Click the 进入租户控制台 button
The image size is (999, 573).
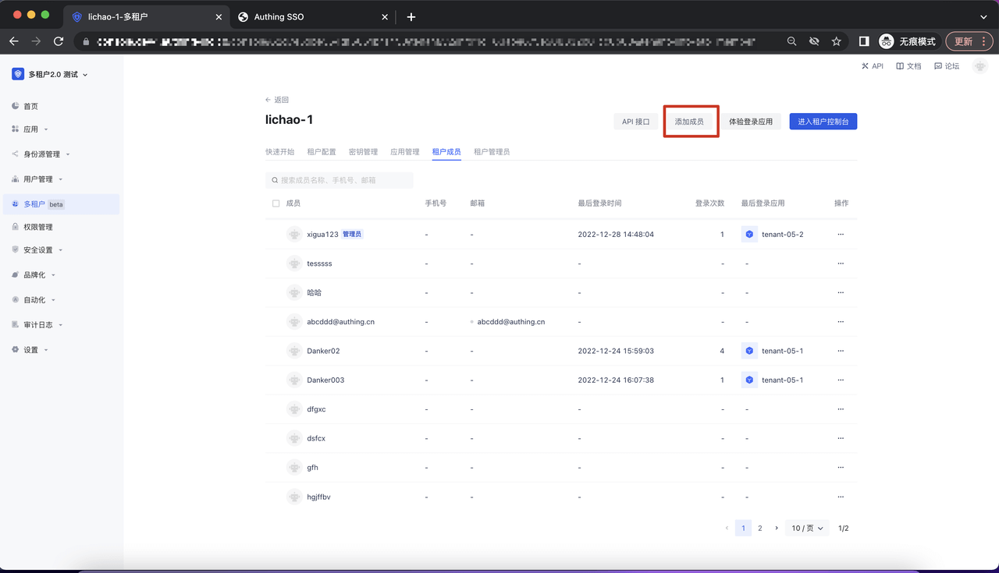tap(823, 122)
